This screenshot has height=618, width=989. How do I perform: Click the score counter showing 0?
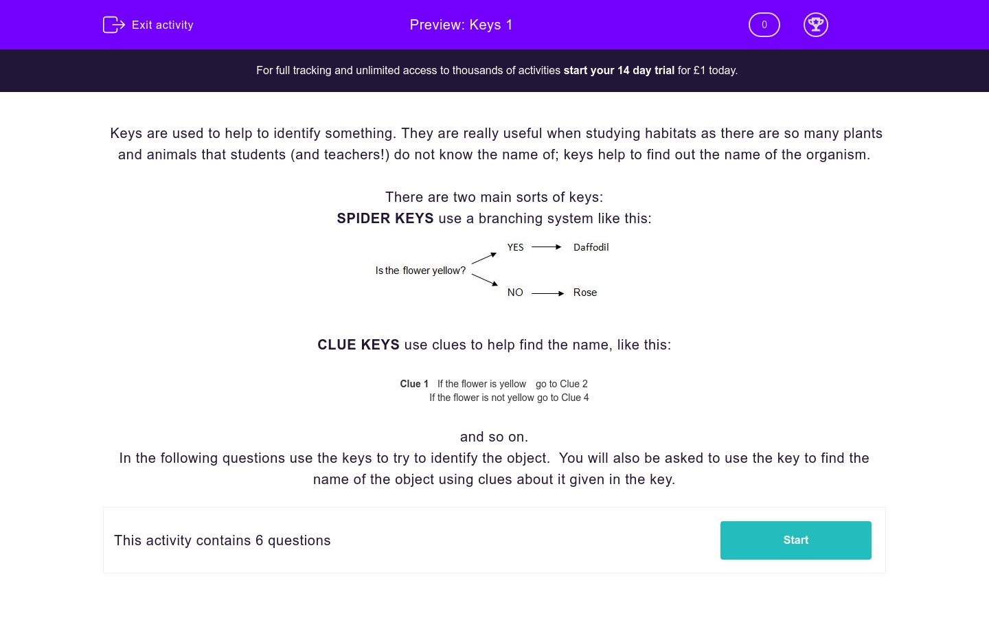tap(764, 25)
